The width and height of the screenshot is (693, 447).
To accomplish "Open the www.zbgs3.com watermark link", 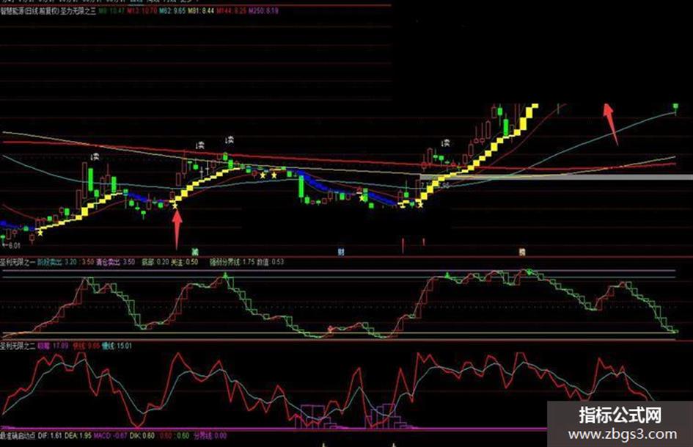I will pyautogui.click(x=623, y=435).
